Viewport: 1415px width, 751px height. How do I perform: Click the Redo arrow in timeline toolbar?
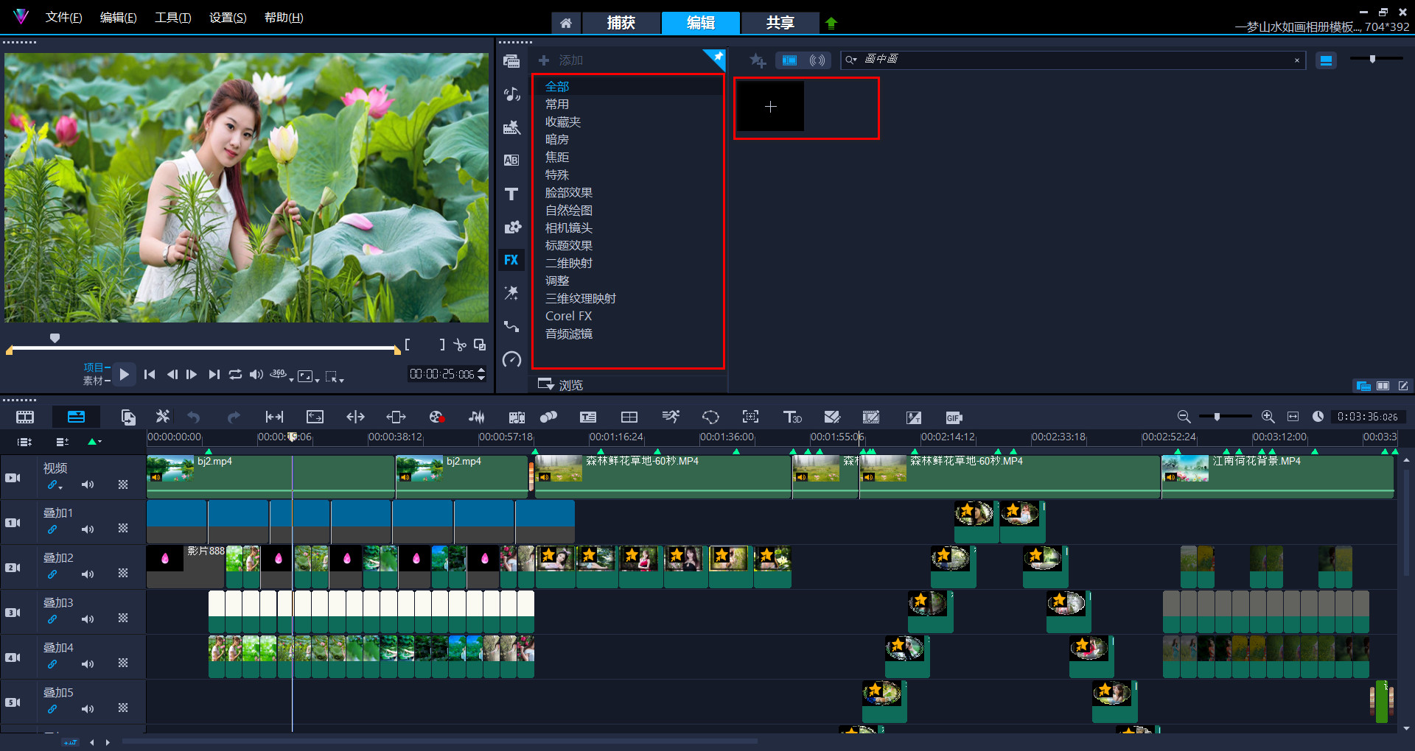(234, 417)
